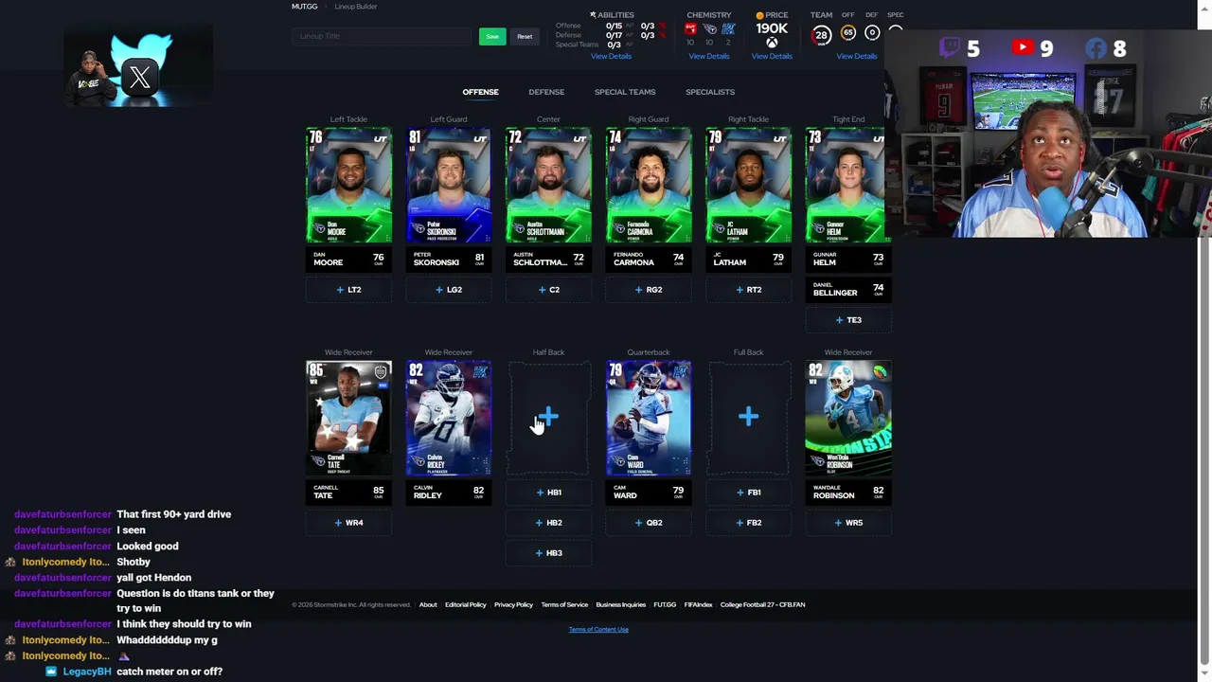Screen dimensions: 1212x682
Task: Add a full back at FB1
Action: (x=748, y=493)
